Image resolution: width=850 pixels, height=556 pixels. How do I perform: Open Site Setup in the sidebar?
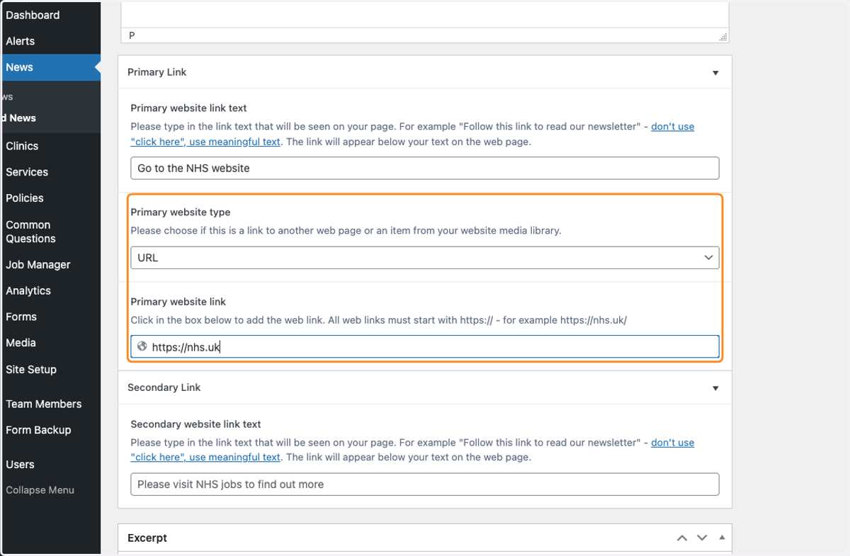(31, 370)
